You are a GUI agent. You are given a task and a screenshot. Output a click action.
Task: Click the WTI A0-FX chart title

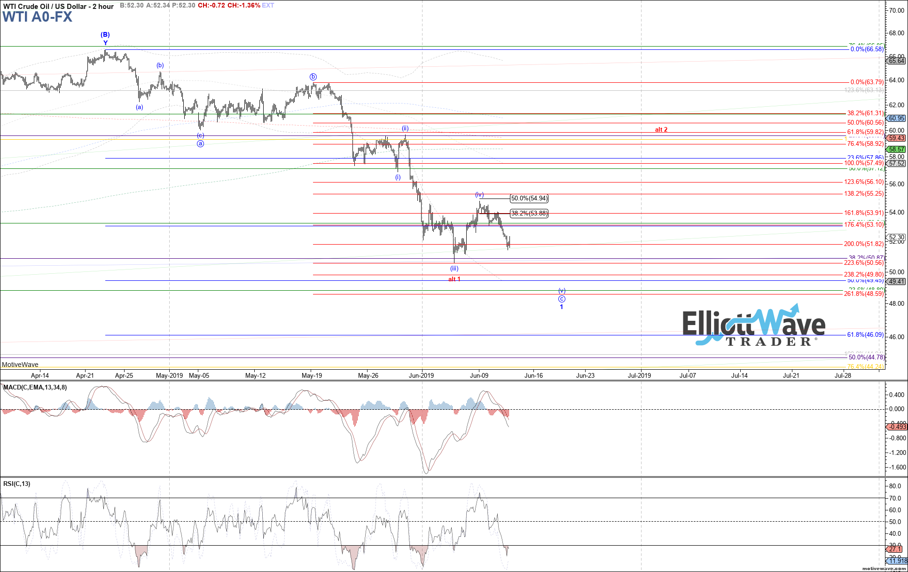38,17
